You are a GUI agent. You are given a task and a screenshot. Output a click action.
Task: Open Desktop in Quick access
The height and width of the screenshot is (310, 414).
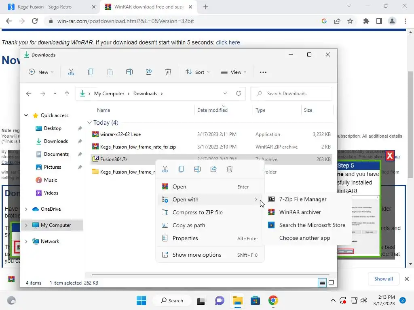(x=53, y=128)
